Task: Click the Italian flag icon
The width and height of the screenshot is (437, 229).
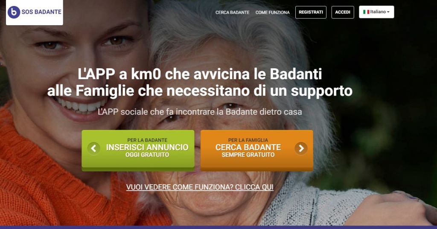Action: pos(366,12)
